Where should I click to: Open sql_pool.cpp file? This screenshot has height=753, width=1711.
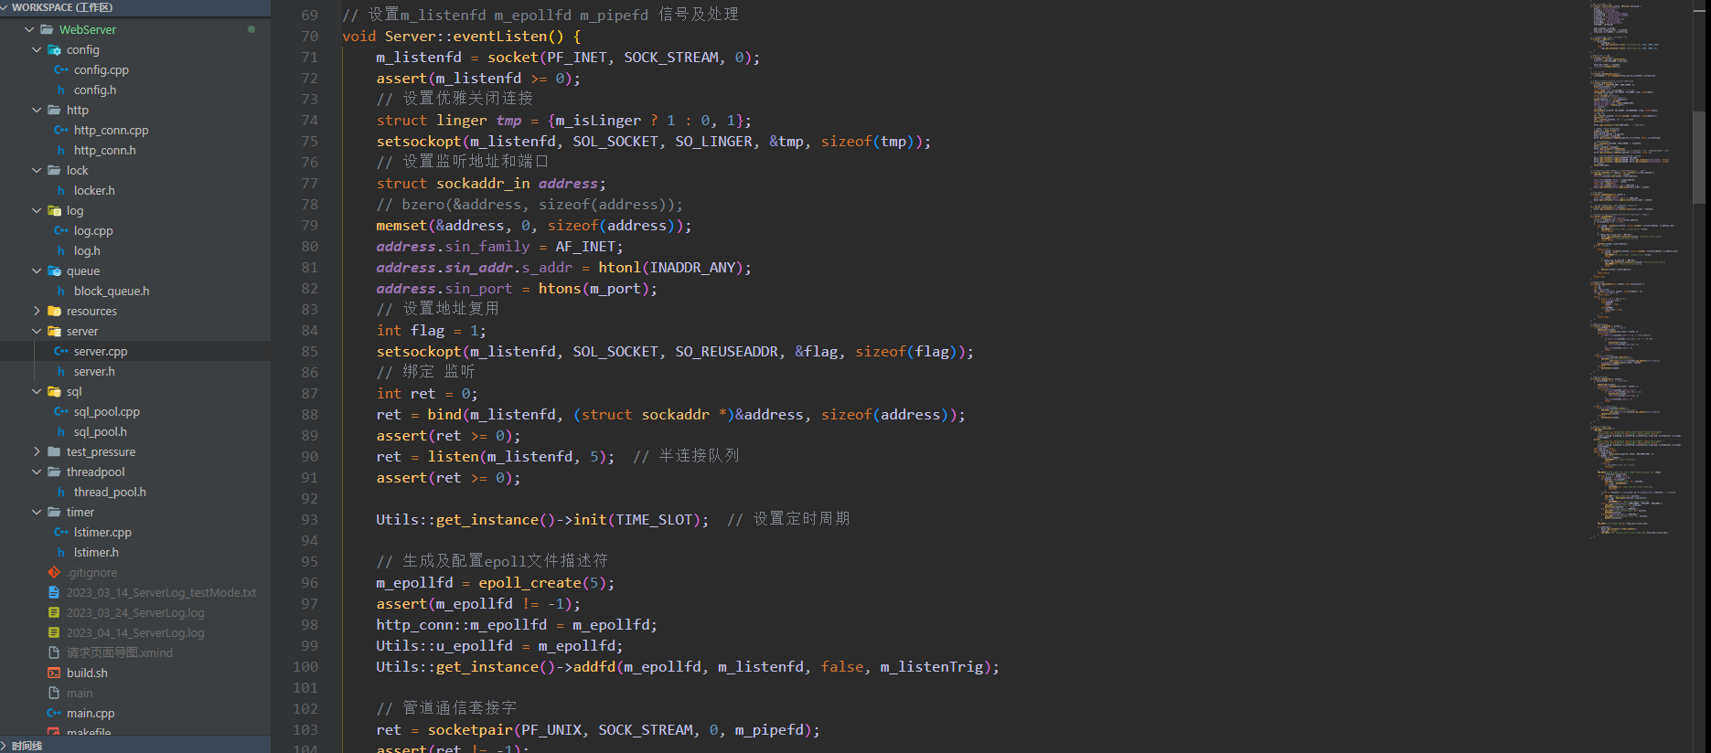click(107, 411)
